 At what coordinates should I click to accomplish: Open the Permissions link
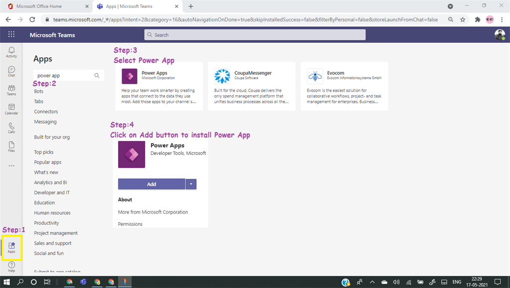pos(130,224)
